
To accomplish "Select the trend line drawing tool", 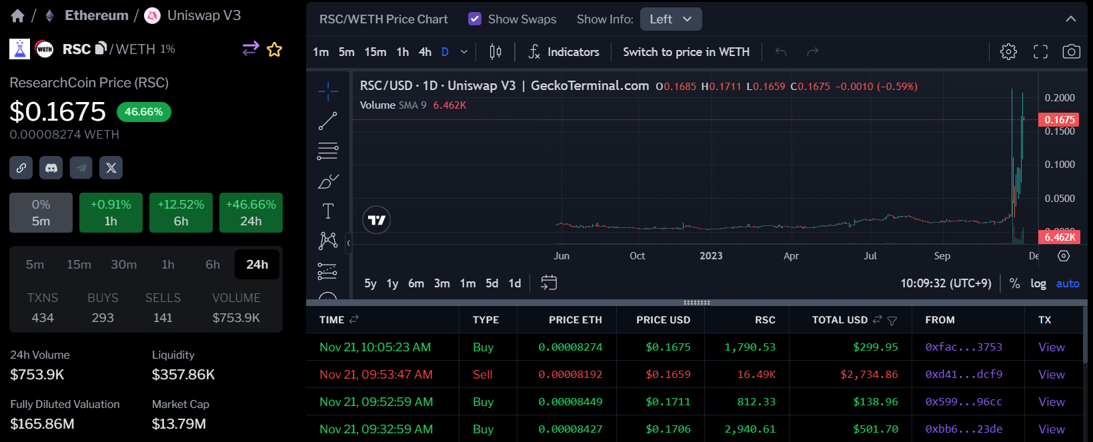I will 327,121.
